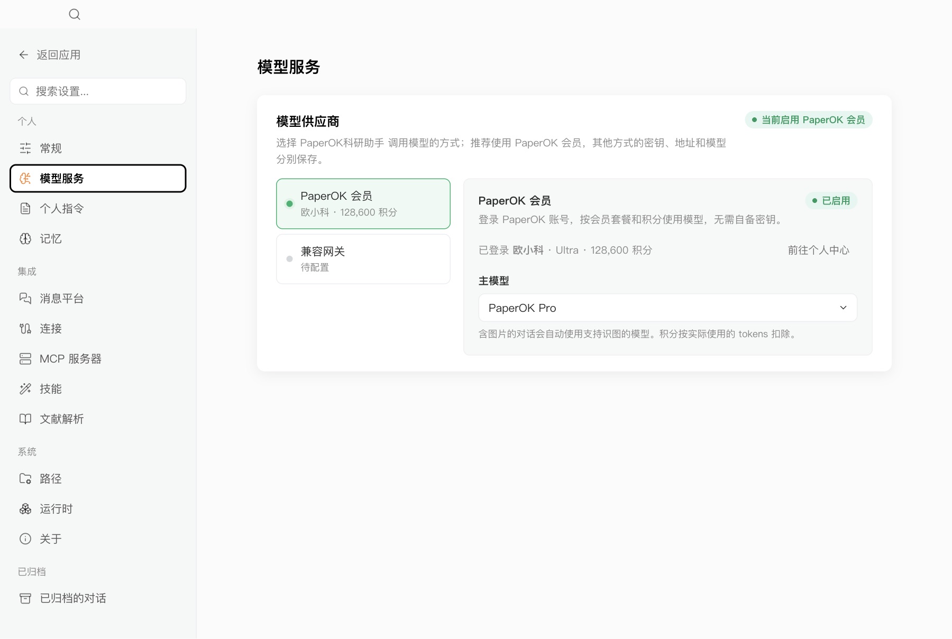Focus the 搜索设置 search field

tap(98, 91)
